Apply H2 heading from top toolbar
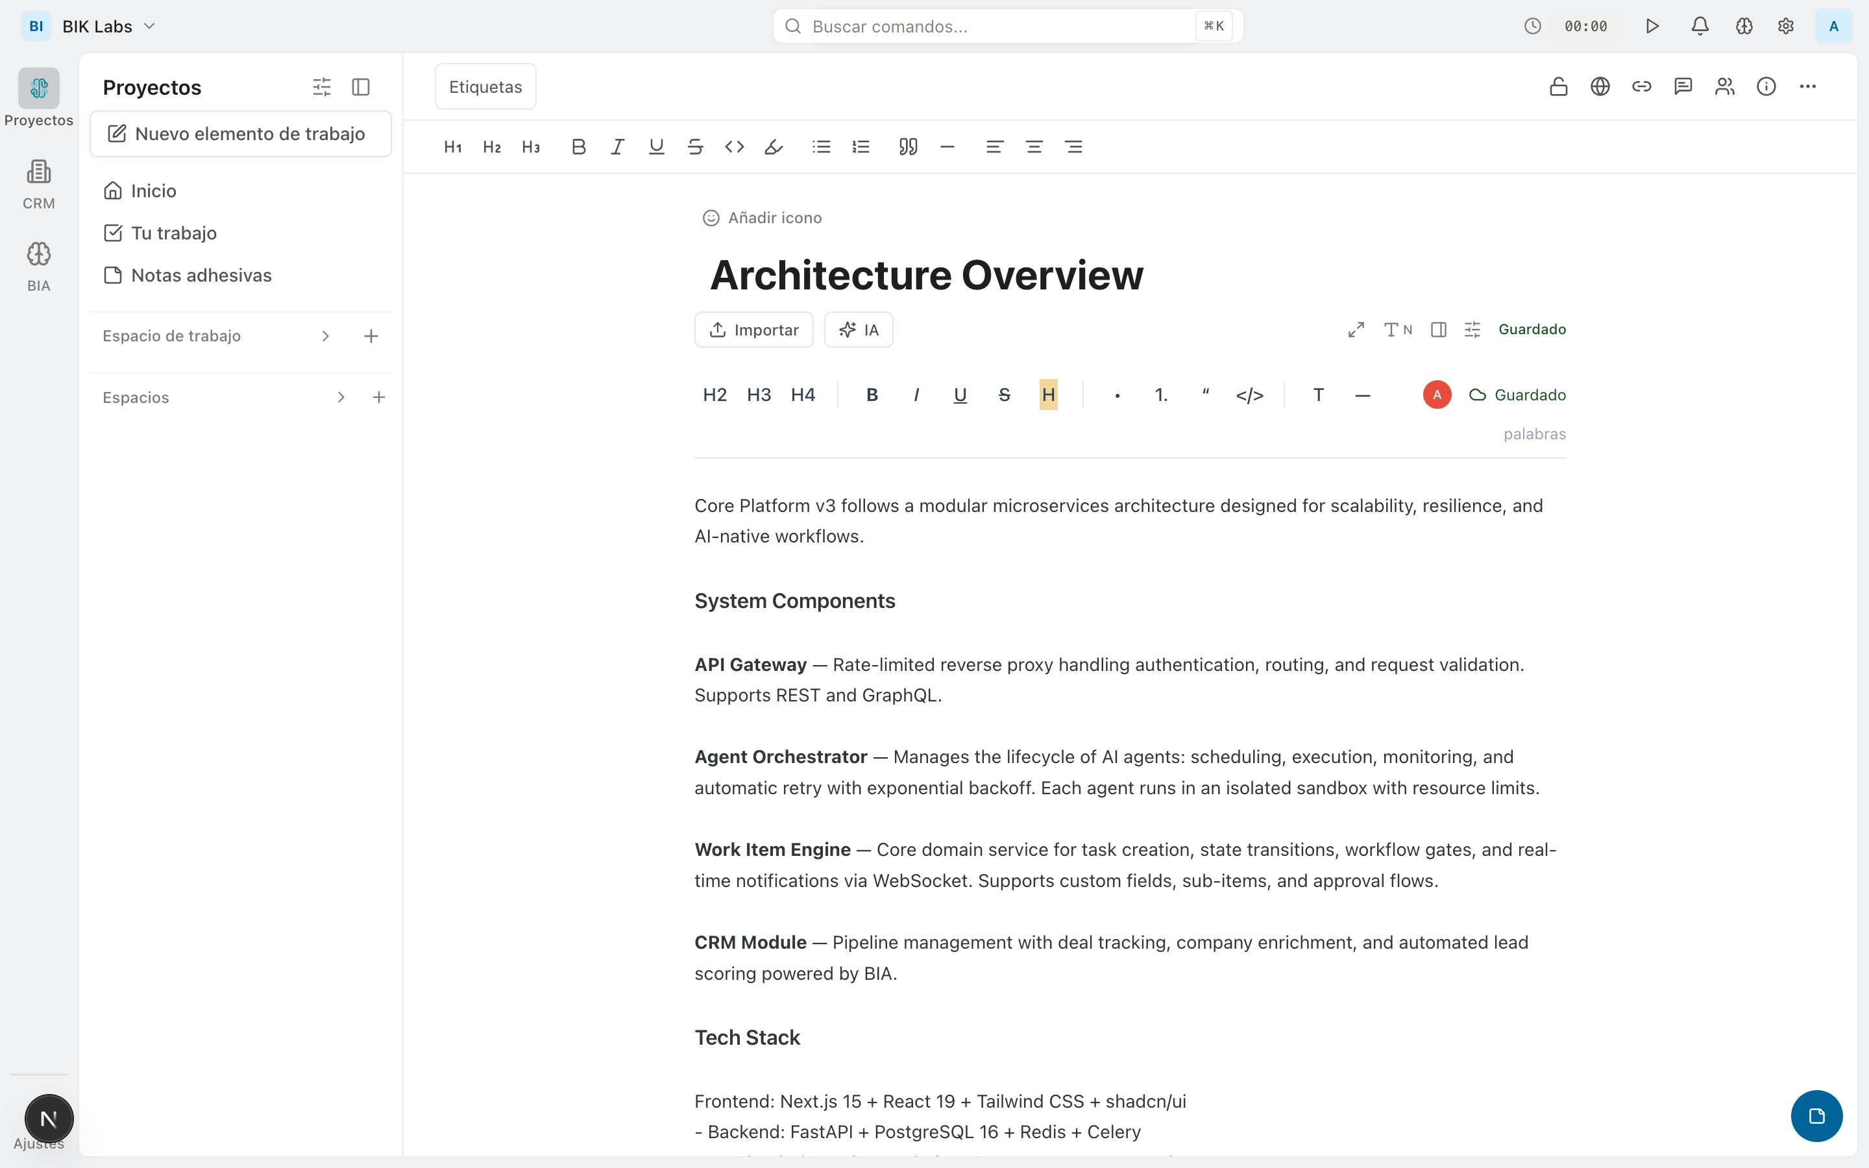This screenshot has width=1869, height=1168. [x=492, y=147]
